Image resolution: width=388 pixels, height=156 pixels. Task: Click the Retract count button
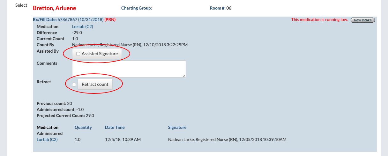click(95, 85)
